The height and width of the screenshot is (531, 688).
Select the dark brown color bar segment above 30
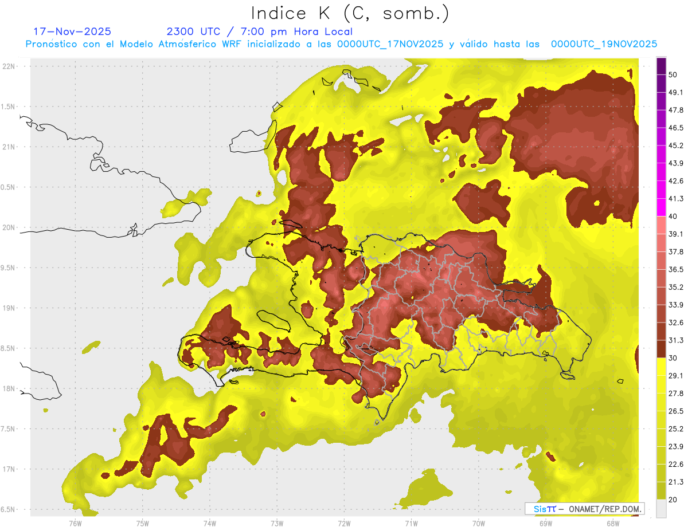tap(661, 349)
